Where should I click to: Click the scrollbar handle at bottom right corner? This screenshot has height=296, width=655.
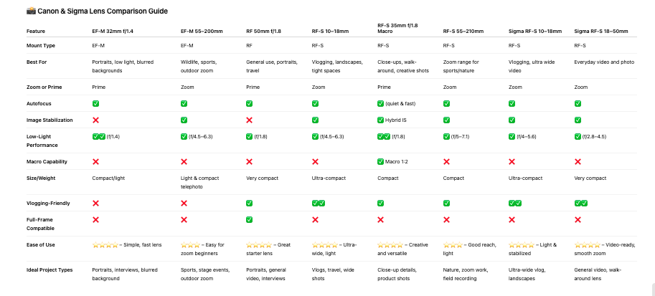[x=653, y=290]
